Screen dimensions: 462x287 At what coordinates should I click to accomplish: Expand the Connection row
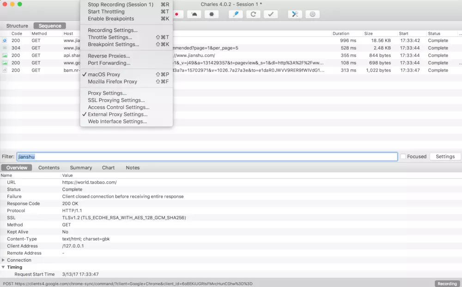pyautogui.click(x=4, y=260)
